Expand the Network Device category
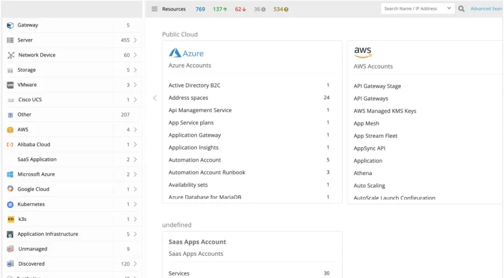Image resolution: width=504 pixels, height=278 pixels. coord(135,55)
